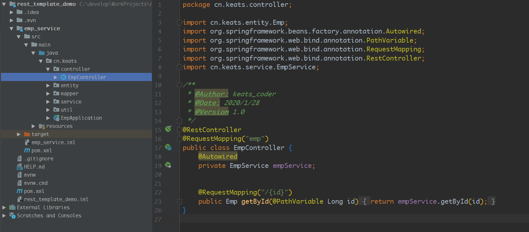The width and height of the screenshot is (529, 232).
Task: Expand the EmpController node arrow
Action: (x=55, y=77)
